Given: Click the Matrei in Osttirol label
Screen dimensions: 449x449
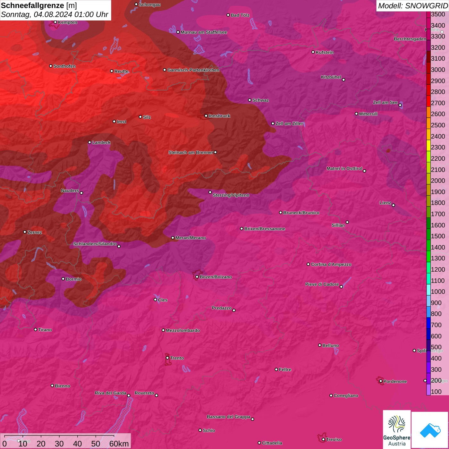Looking at the screenshot, I should (344, 168).
